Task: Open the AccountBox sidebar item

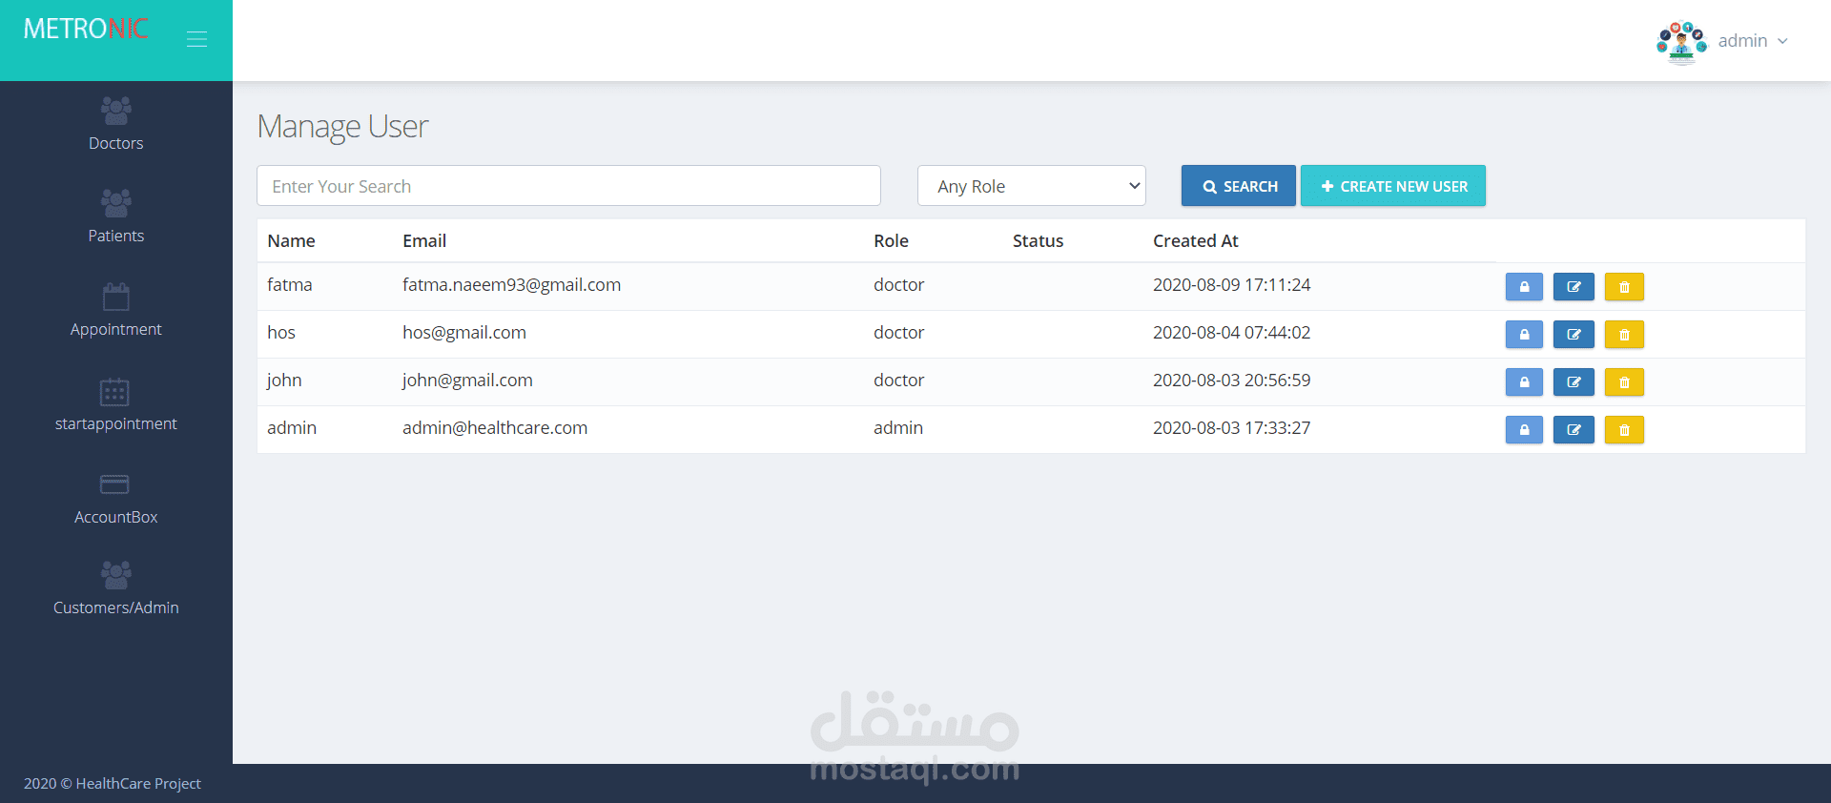Action: (116, 498)
